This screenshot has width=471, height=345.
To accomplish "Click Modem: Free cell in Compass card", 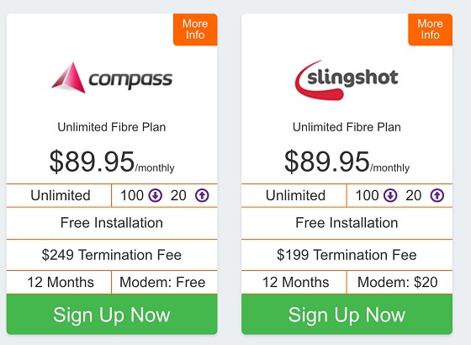I will click(164, 282).
